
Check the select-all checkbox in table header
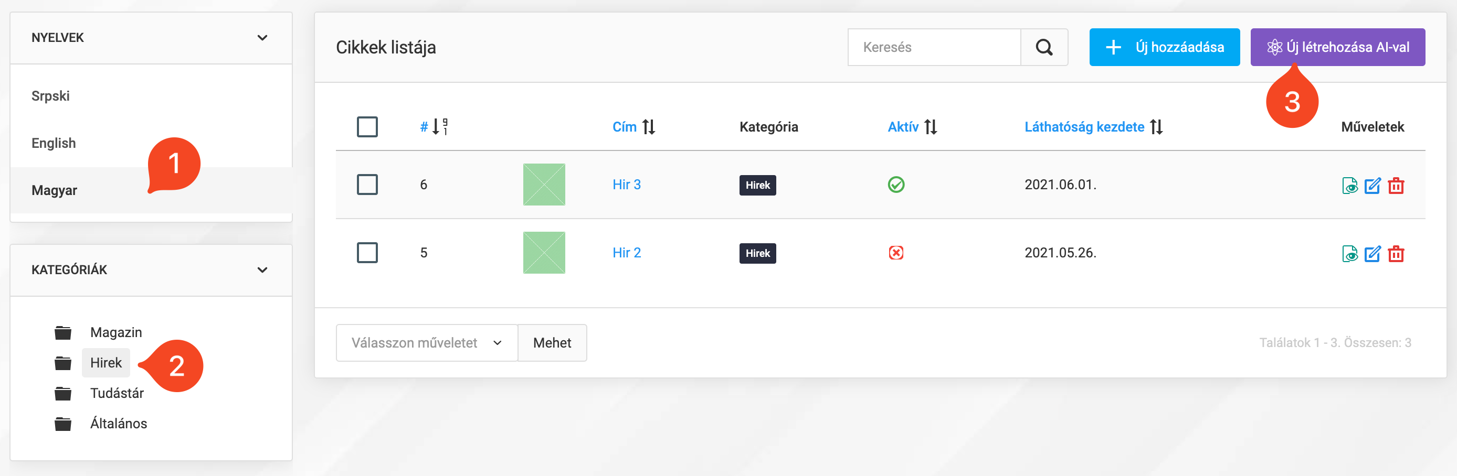point(367,126)
